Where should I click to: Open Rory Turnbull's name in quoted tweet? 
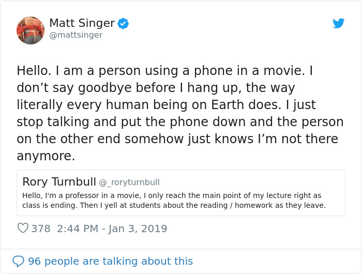point(59,181)
